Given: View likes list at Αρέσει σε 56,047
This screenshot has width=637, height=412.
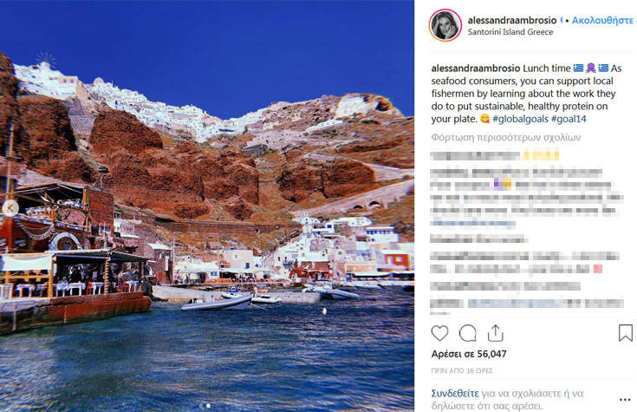Looking at the screenshot, I should pos(469,354).
